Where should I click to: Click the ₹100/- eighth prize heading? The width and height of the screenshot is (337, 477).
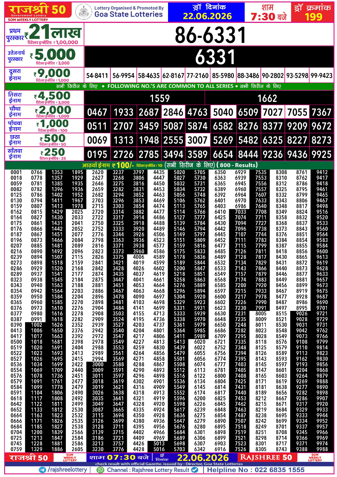click(x=108, y=165)
